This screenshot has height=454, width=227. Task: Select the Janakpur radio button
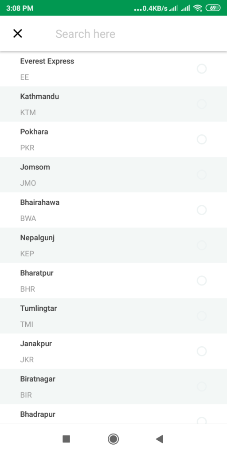[202, 352]
